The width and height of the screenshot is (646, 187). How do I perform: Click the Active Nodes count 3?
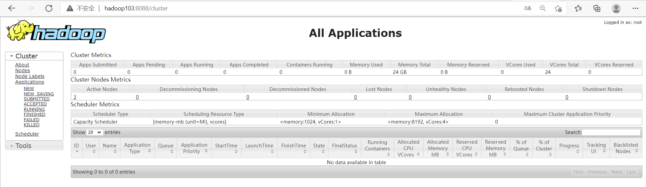(x=75, y=97)
